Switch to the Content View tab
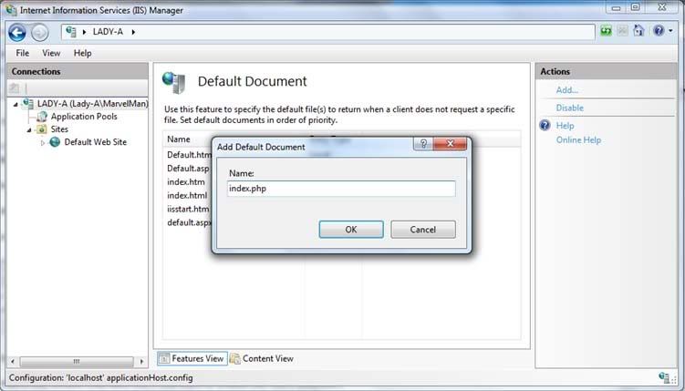 pyautogui.click(x=262, y=359)
